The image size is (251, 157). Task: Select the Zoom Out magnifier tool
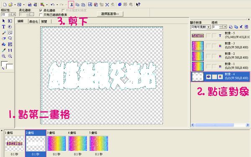(10, 56)
